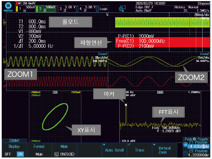Viewport: 212px width, 159px height.
Task: Click the left dashed zoom boundary line
Action: [169, 32]
